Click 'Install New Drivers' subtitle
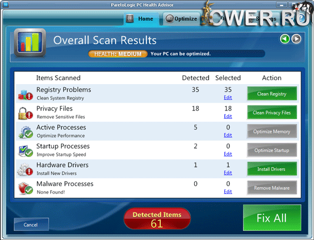 [x=57, y=173]
